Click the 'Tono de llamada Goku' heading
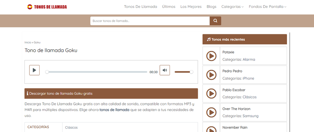Screen dimensions: 314x132 tap(51, 50)
